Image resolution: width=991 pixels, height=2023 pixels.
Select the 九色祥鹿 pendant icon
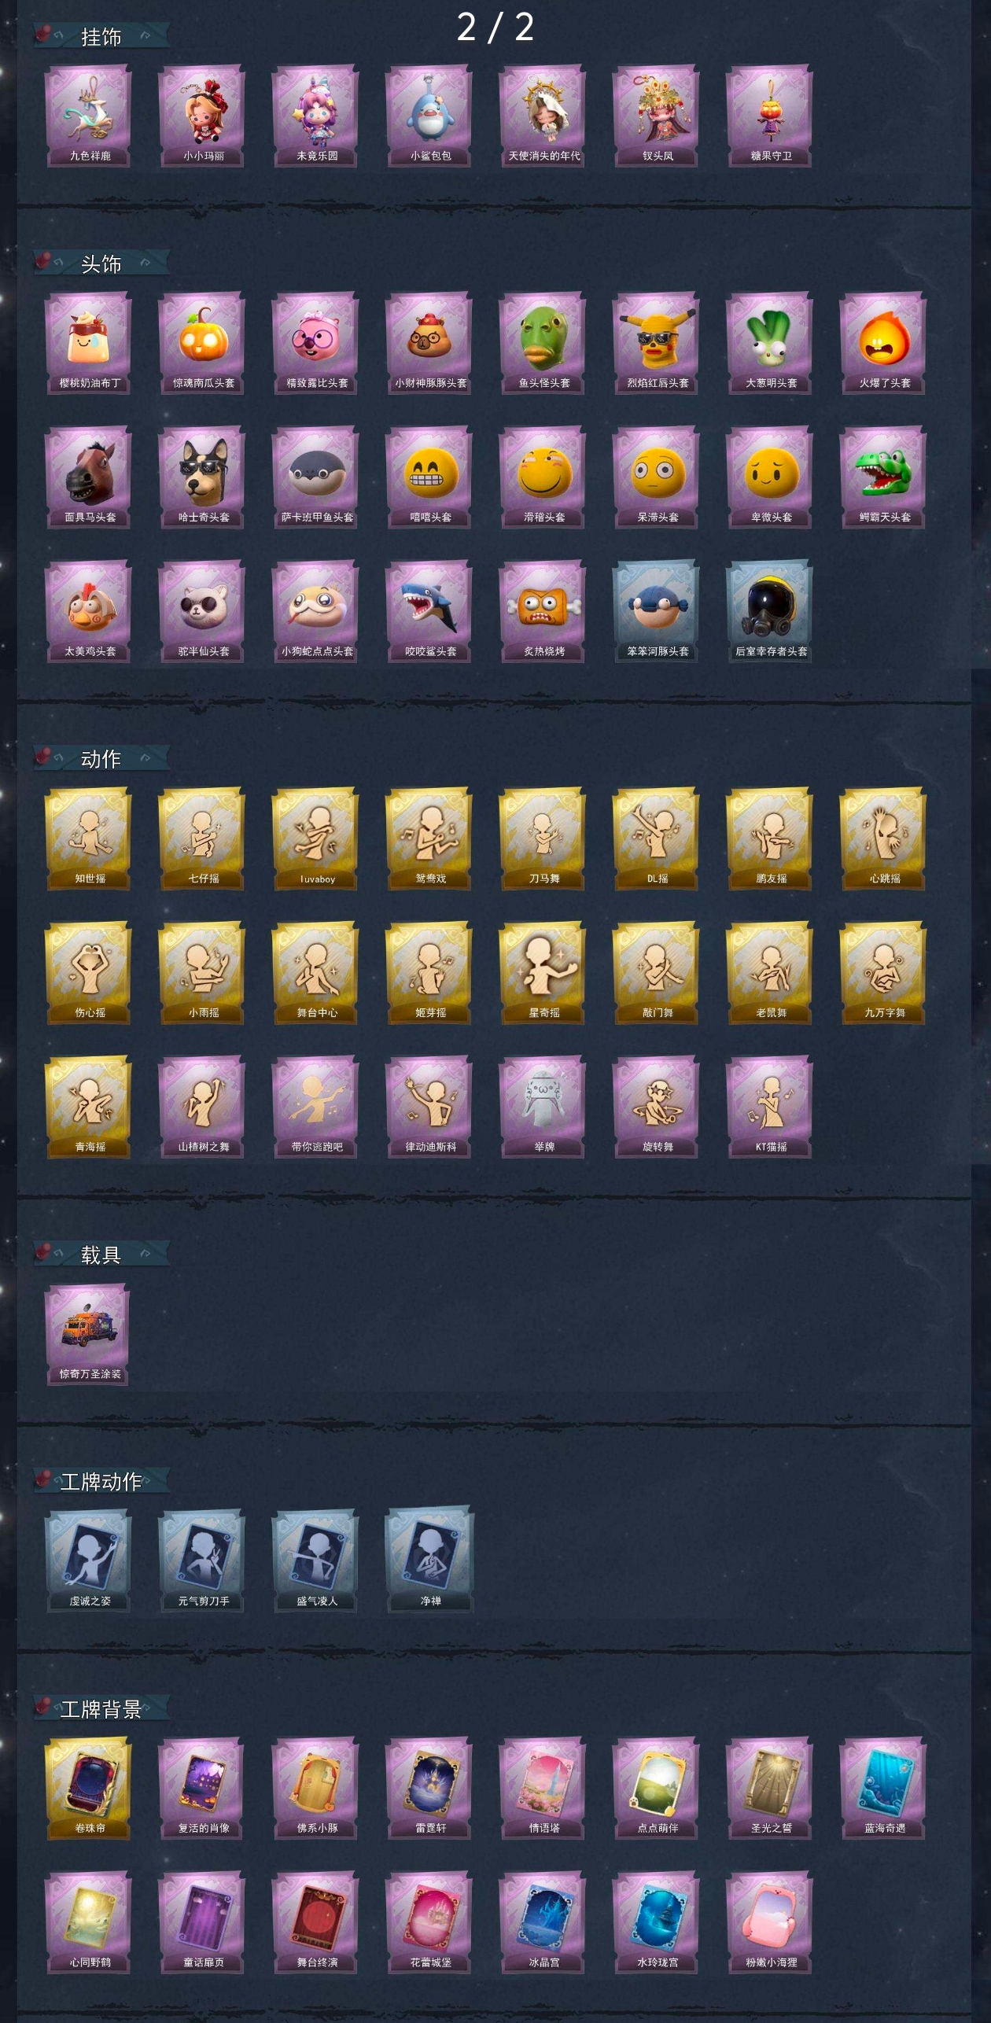(x=89, y=116)
